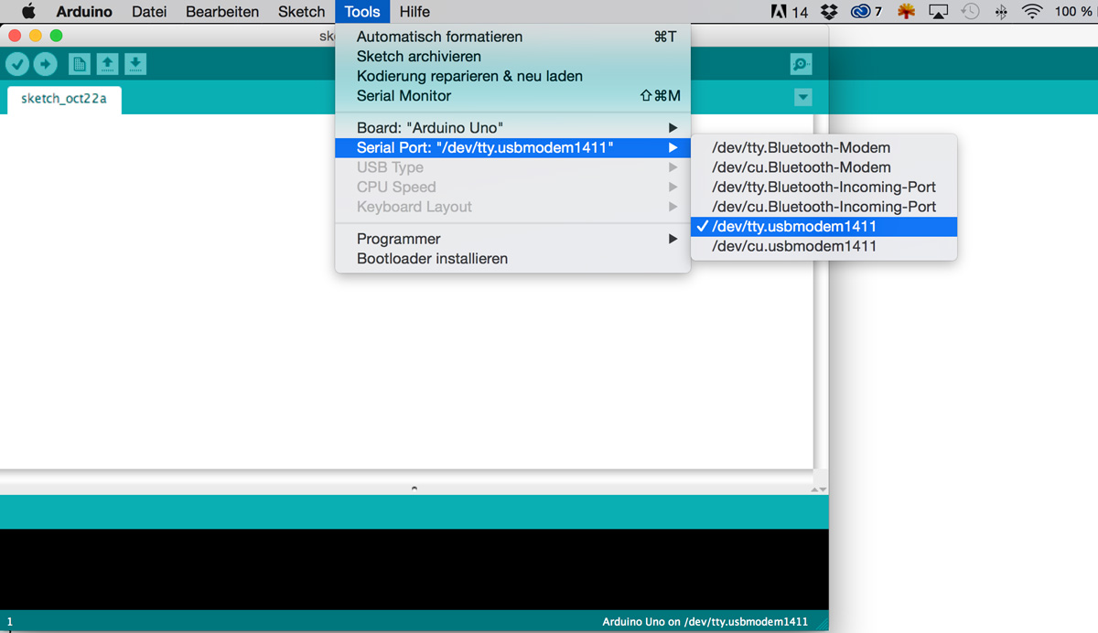Select /dev/cu.Bluetooth-Modem port

[x=823, y=167]
